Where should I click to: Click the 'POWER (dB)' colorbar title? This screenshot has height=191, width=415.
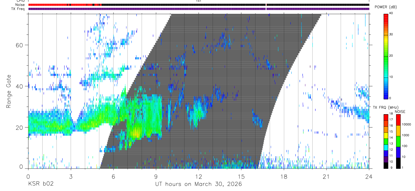pos(386,7)
